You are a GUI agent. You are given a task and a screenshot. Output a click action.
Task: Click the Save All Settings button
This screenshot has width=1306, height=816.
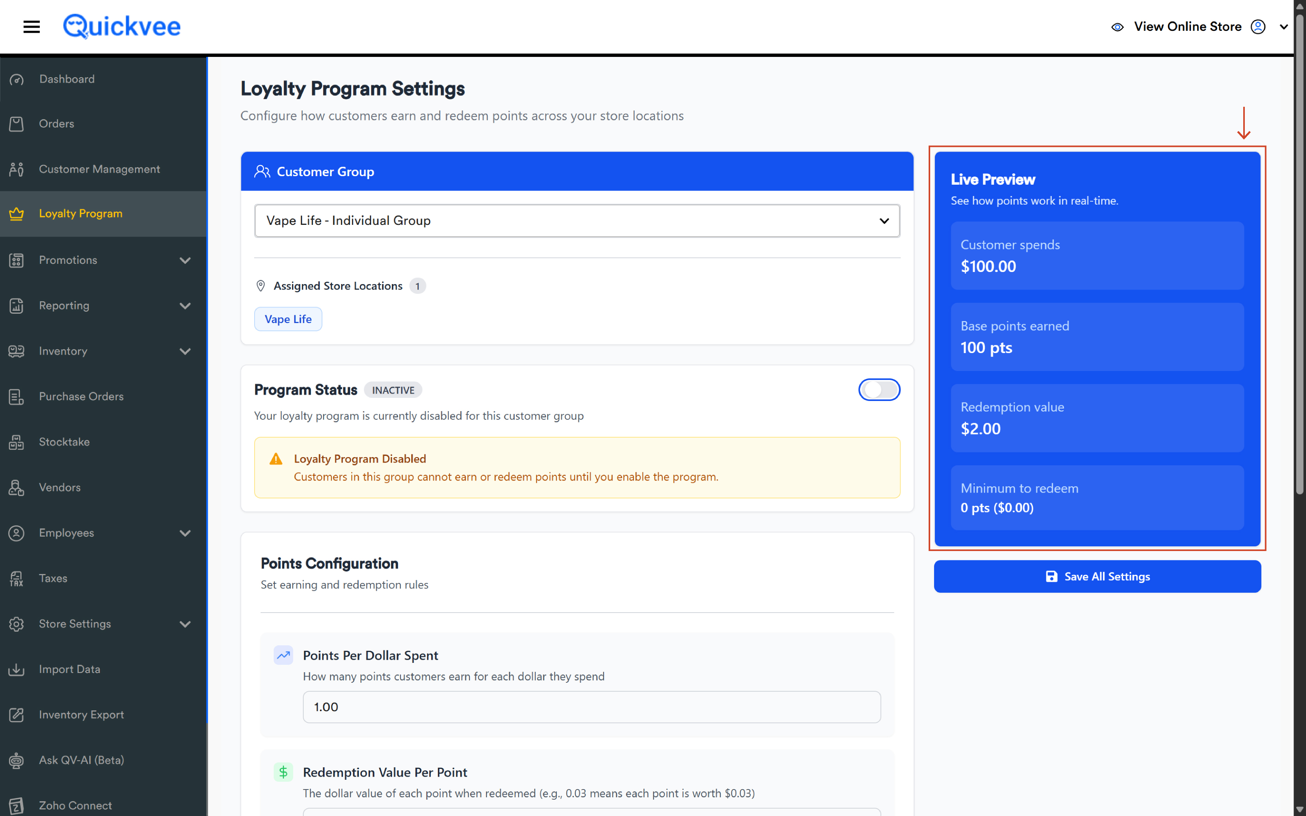1097,576
